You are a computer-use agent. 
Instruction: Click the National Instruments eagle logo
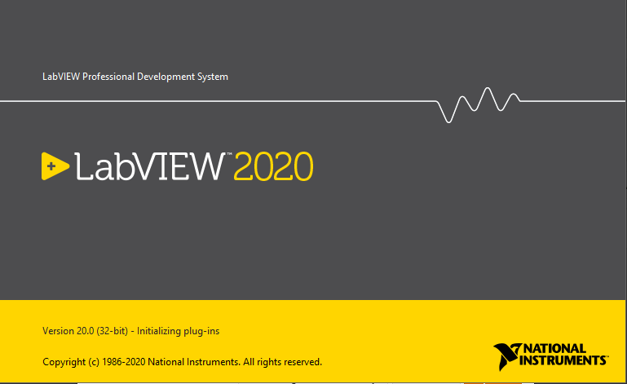[x=507, y=356]
